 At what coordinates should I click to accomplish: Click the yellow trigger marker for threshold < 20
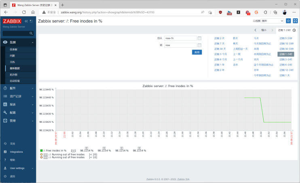click(41, 154)
